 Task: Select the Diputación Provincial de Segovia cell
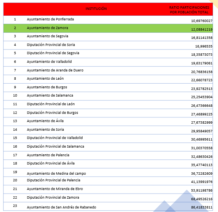click(53, 53)
